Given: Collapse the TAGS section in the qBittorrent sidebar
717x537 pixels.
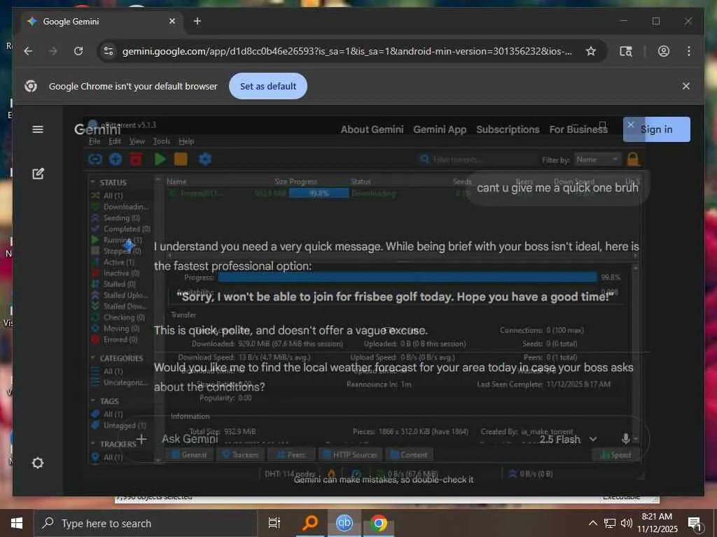Looking at the screenshot, I should click(93, 401).
